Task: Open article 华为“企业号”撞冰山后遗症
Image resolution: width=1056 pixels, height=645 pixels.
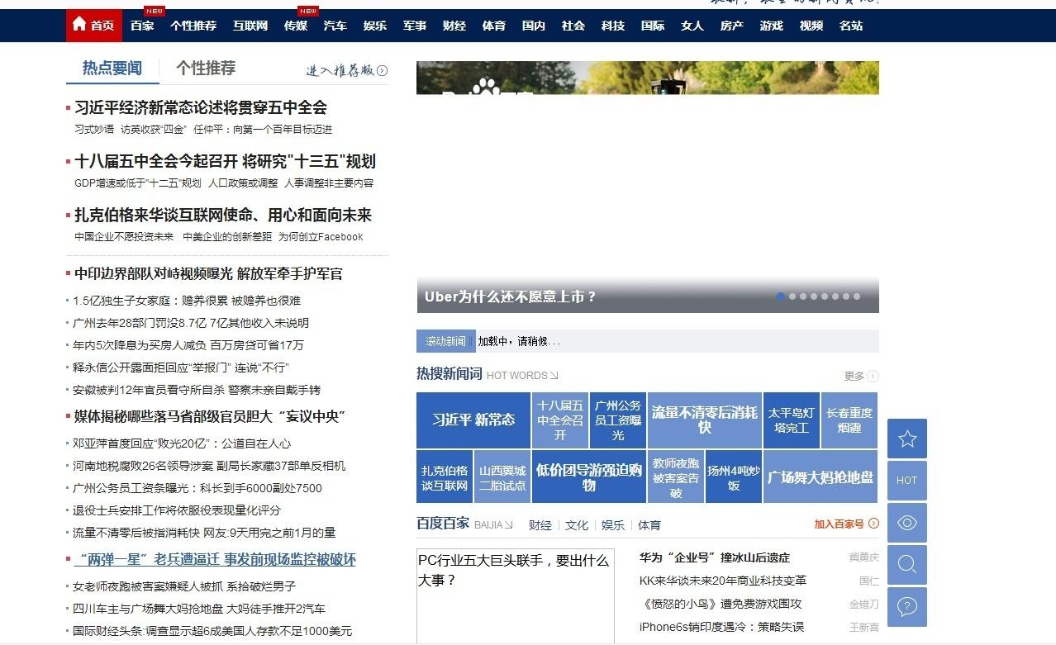Action: point(715,557)
